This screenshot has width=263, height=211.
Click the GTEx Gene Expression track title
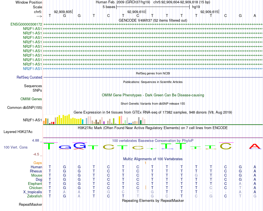coord(153,112)
